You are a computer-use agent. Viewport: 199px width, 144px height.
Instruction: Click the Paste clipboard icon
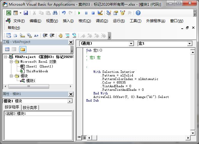pos(48,13)
